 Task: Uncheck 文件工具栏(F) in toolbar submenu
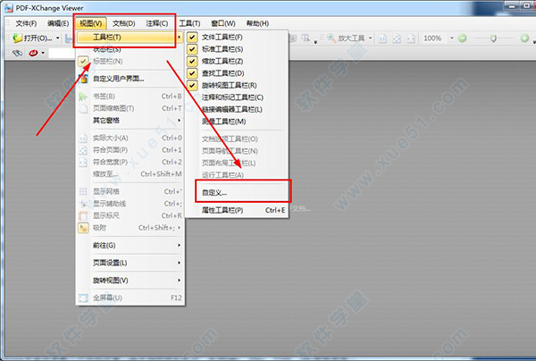point(192,37)
